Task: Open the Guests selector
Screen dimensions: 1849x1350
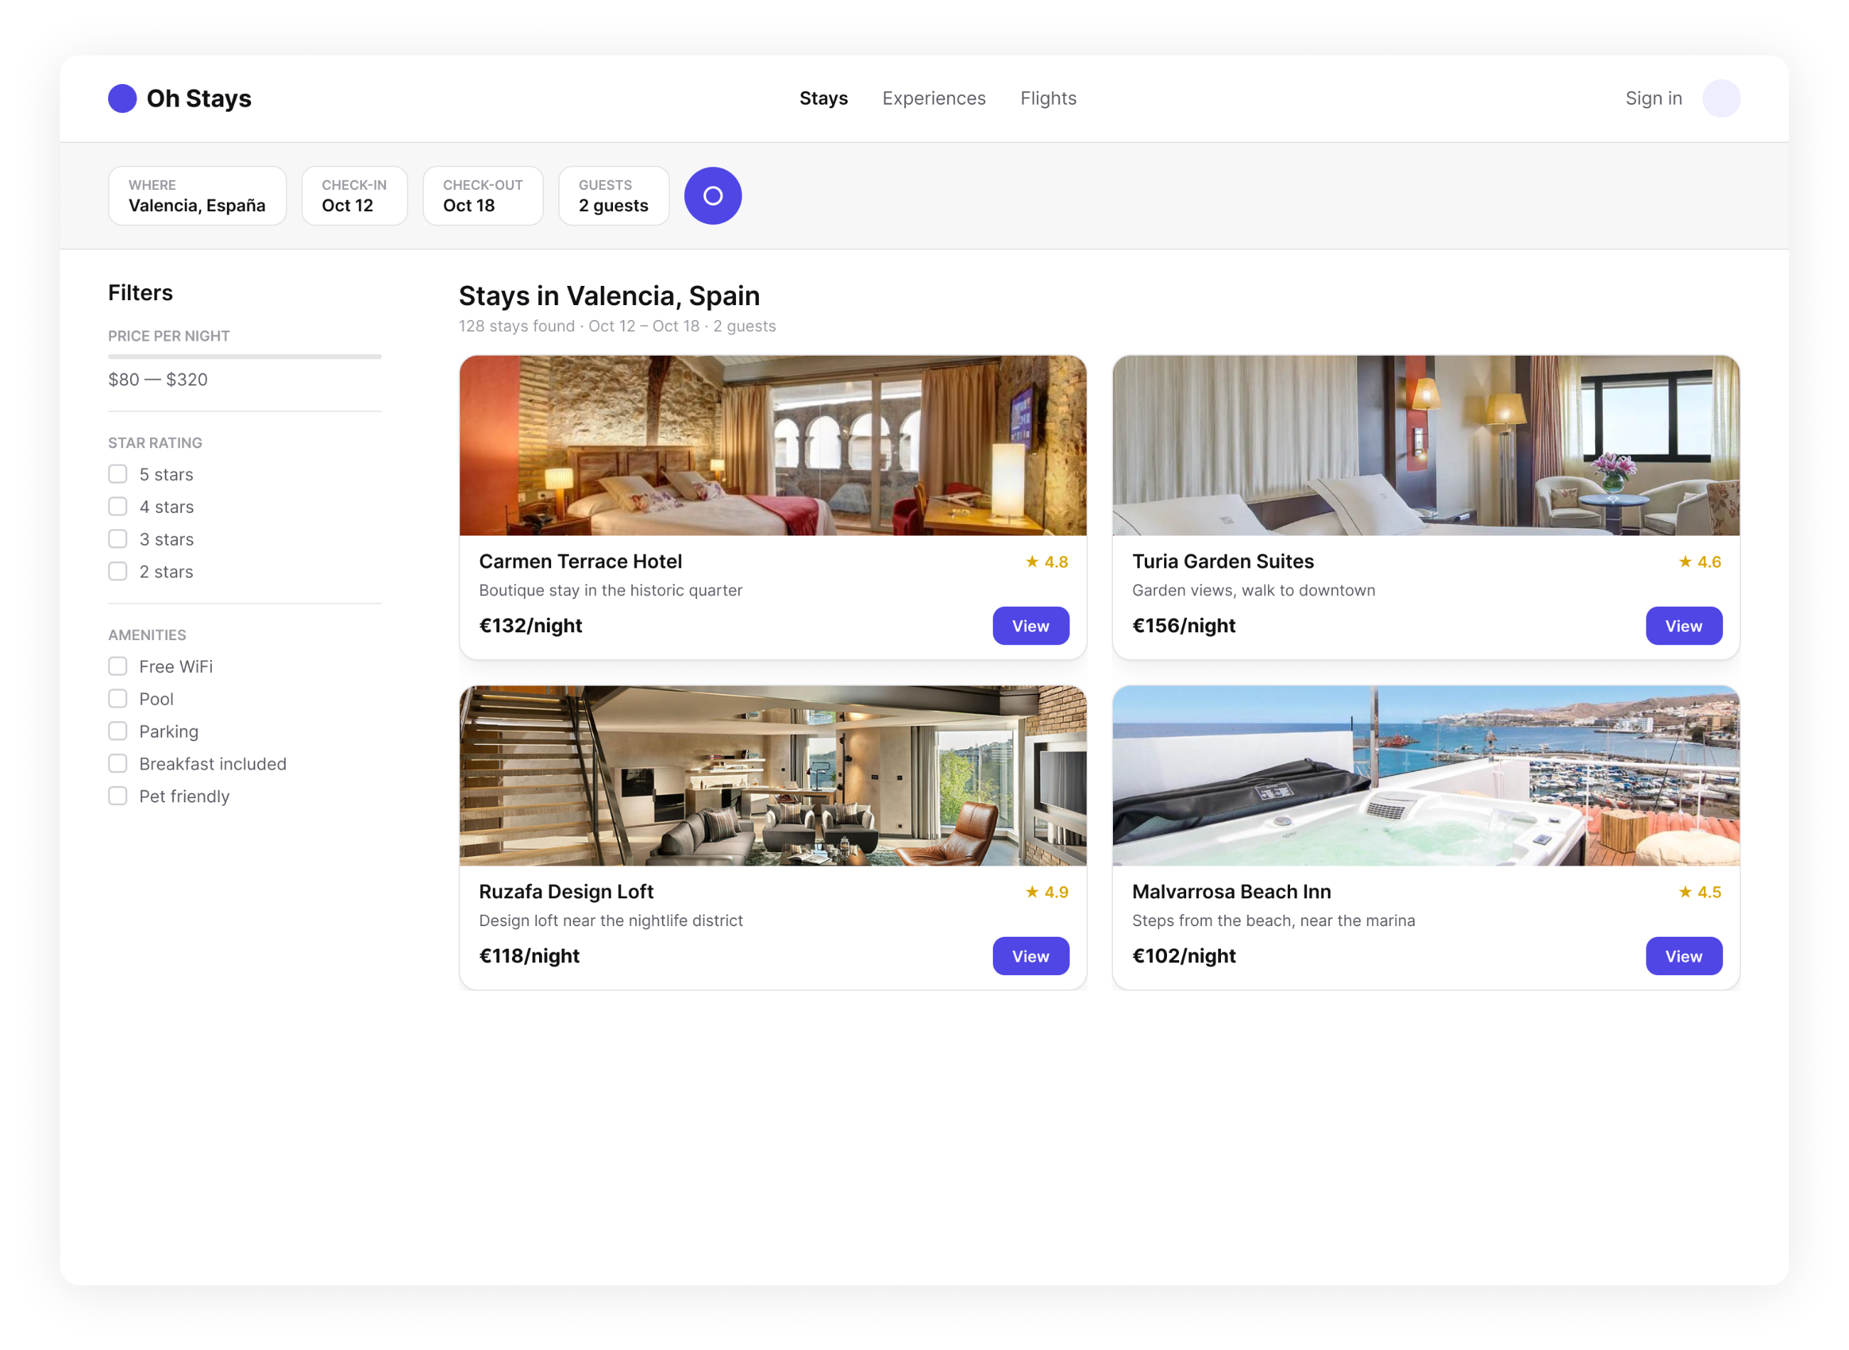Action: coord(614,196)
